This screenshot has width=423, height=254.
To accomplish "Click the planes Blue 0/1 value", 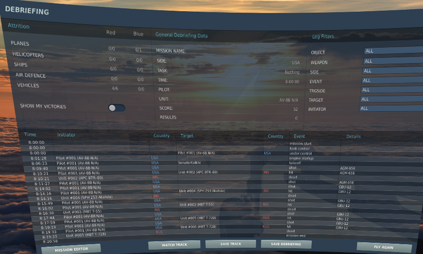I will (x=138, y=50).
